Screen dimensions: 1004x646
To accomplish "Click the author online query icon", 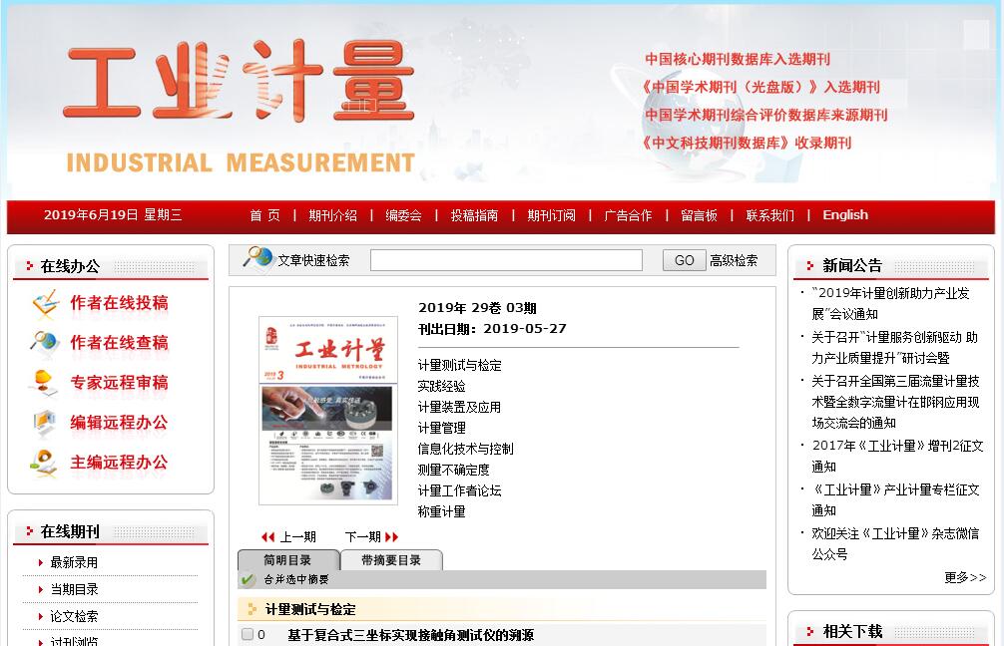I will pos(45,343).
